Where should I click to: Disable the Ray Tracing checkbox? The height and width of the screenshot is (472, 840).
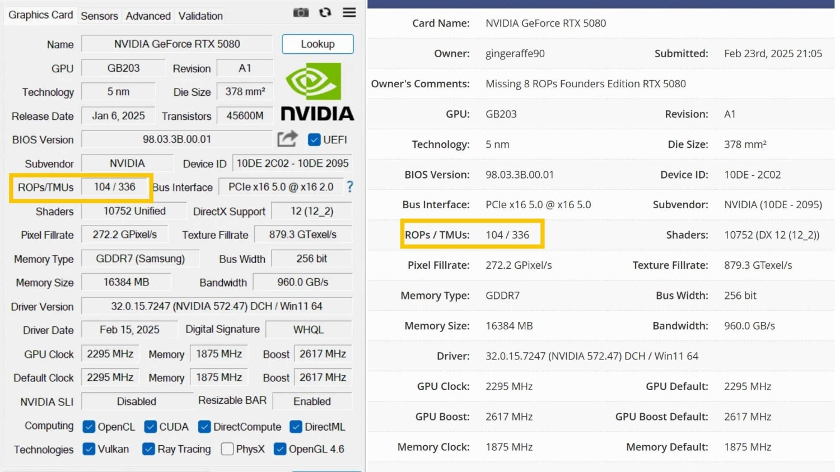[x=149, y=448]
